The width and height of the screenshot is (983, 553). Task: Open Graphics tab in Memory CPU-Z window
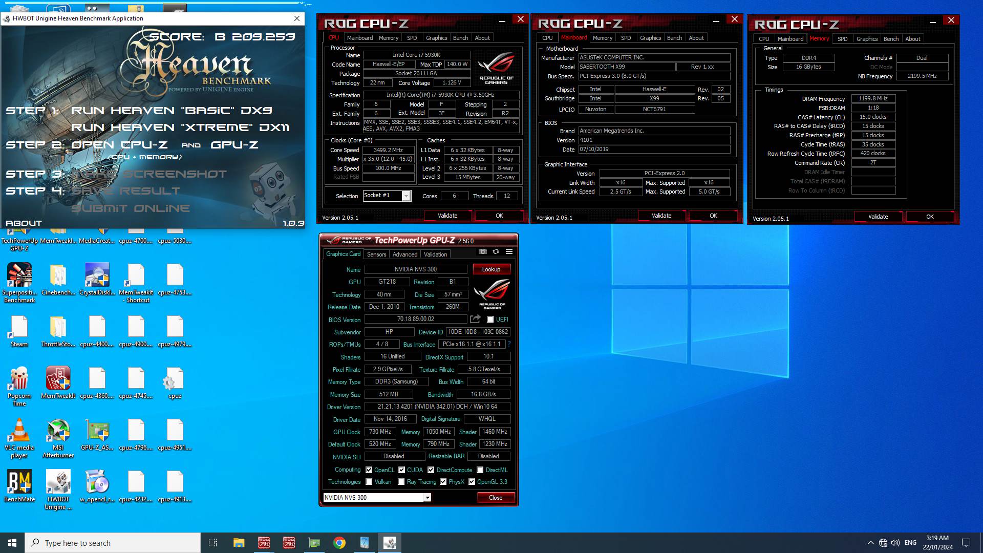tap(867, 39)
